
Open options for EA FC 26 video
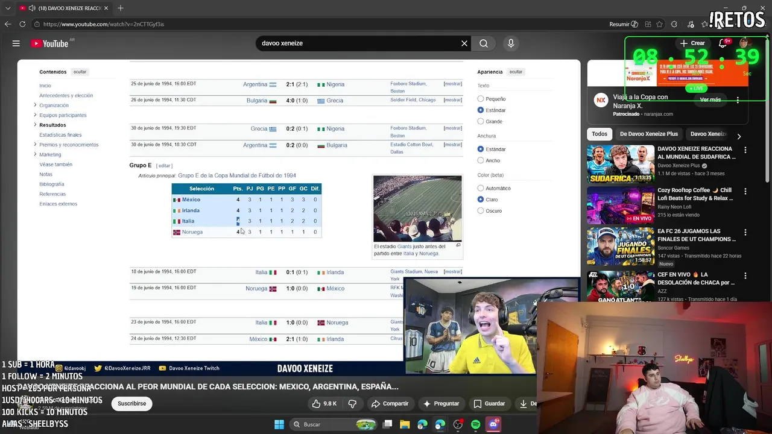click(745, 232)
